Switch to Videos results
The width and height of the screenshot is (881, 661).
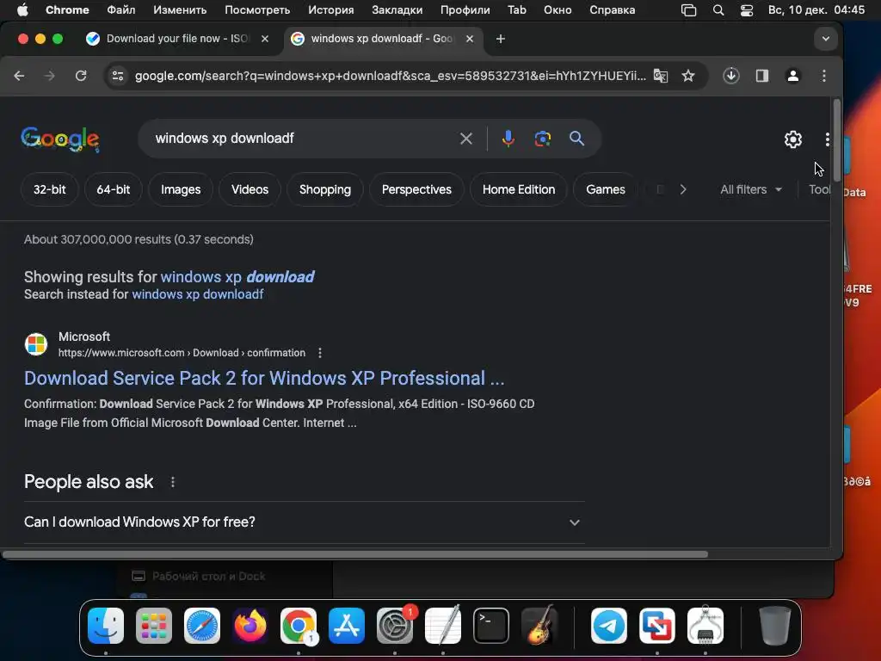click(x=250, y=189)
